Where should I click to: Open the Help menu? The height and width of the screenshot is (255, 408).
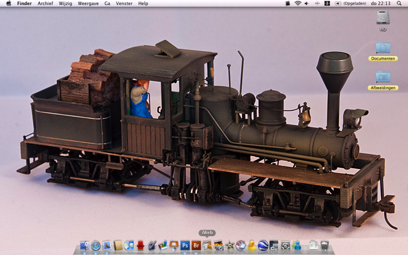coord(143,4)
